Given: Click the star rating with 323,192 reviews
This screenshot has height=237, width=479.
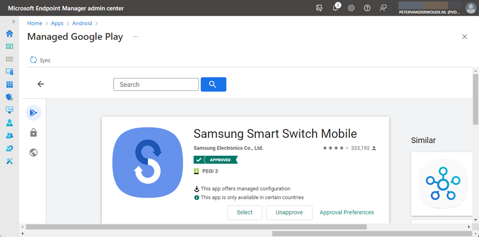Looking at the screenshot, I should 349,148.
